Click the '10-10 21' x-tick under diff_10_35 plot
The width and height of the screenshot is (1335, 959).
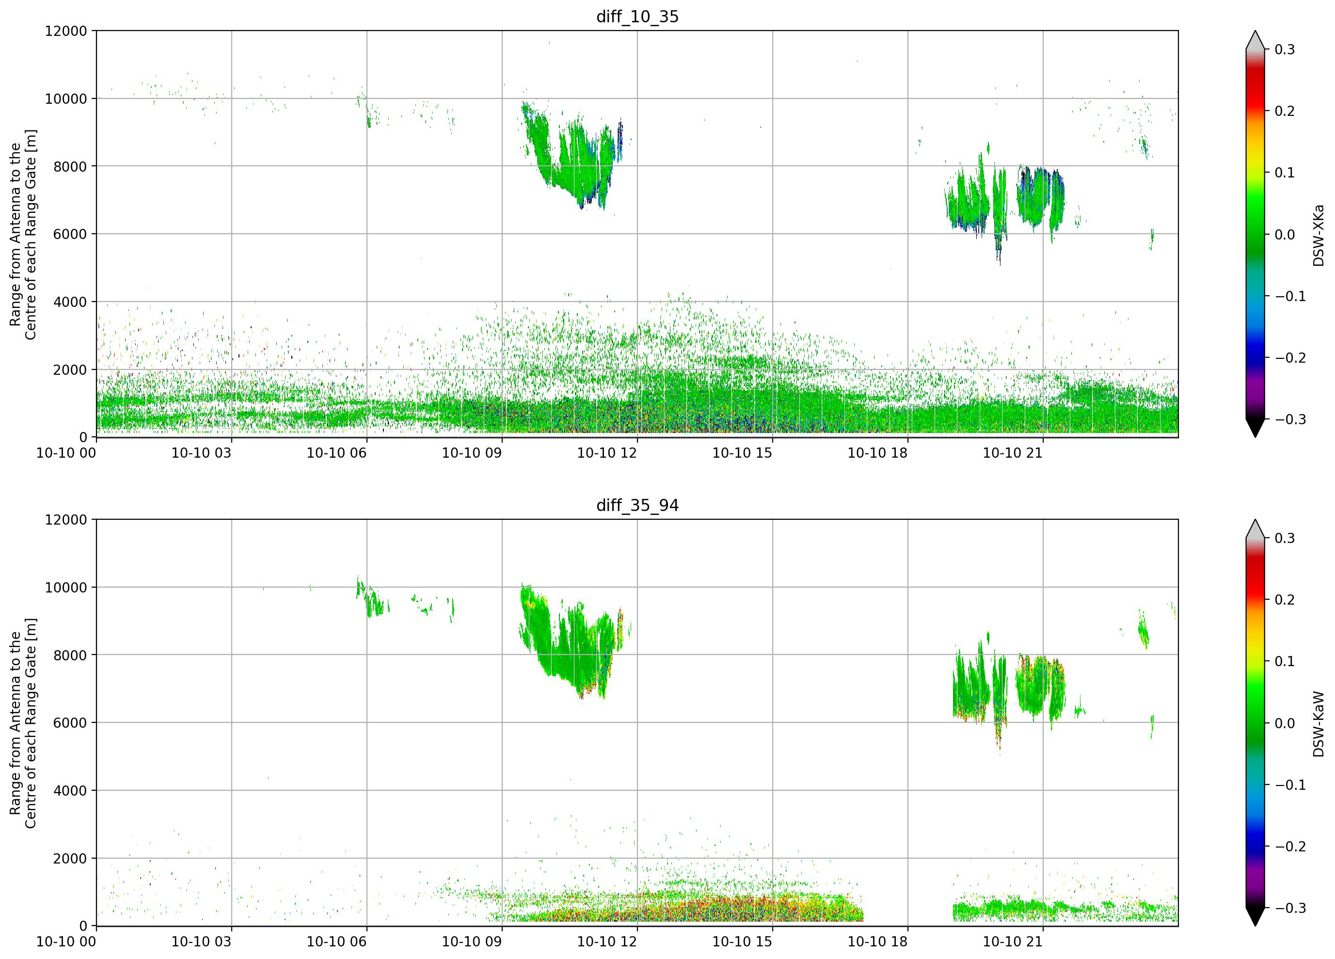point(1013,453)
